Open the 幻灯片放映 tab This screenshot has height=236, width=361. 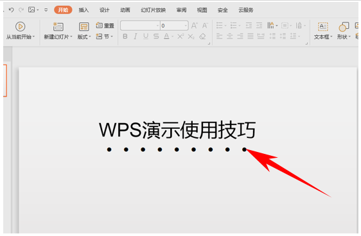point(154,10)
